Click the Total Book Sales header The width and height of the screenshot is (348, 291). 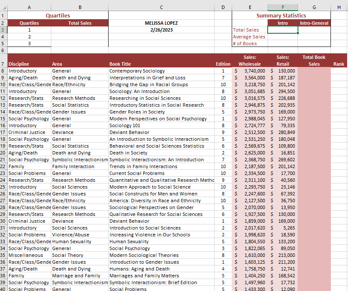point(314,61)
